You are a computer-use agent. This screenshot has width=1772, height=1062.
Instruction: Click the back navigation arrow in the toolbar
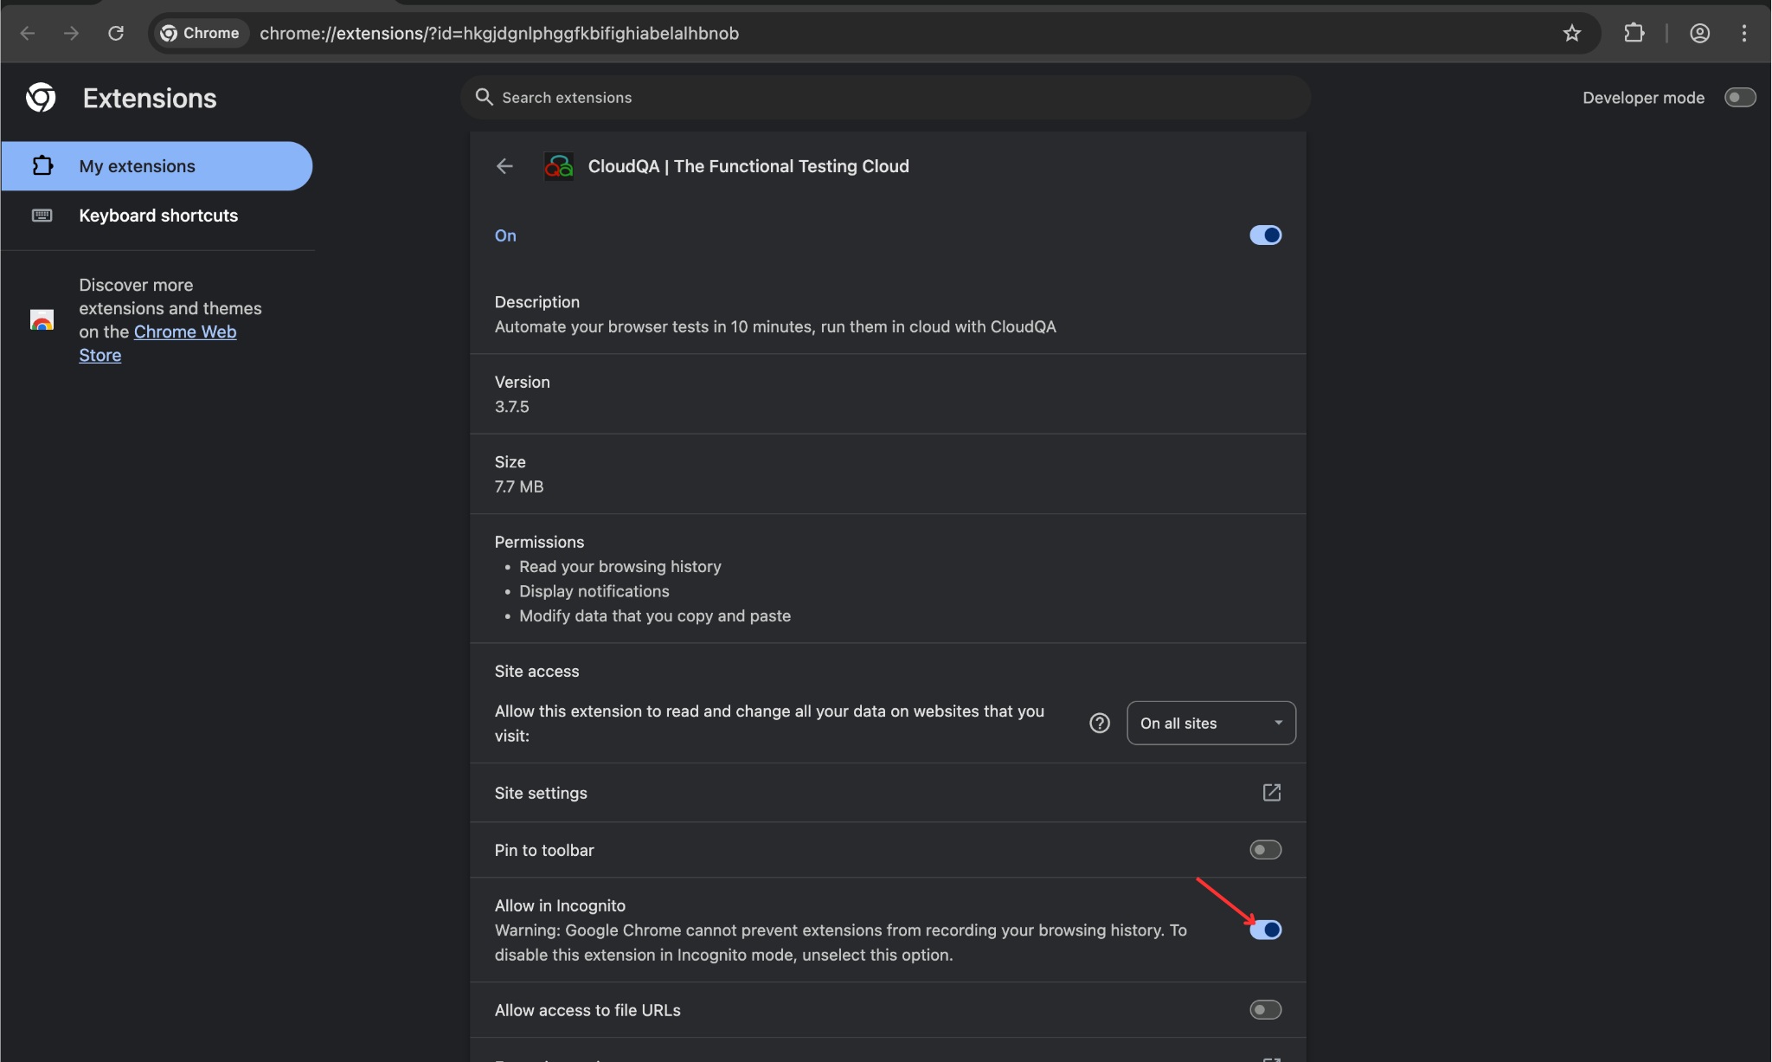tap(28, 33)
